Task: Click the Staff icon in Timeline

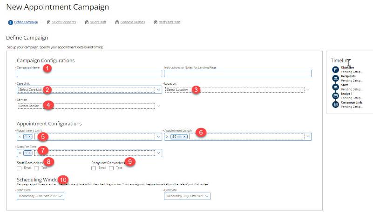Action: (335, 87)
